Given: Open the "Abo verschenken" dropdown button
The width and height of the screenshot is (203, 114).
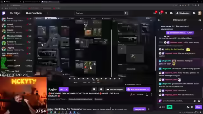Looking at the screenshot, I should [x=138, y=89].
